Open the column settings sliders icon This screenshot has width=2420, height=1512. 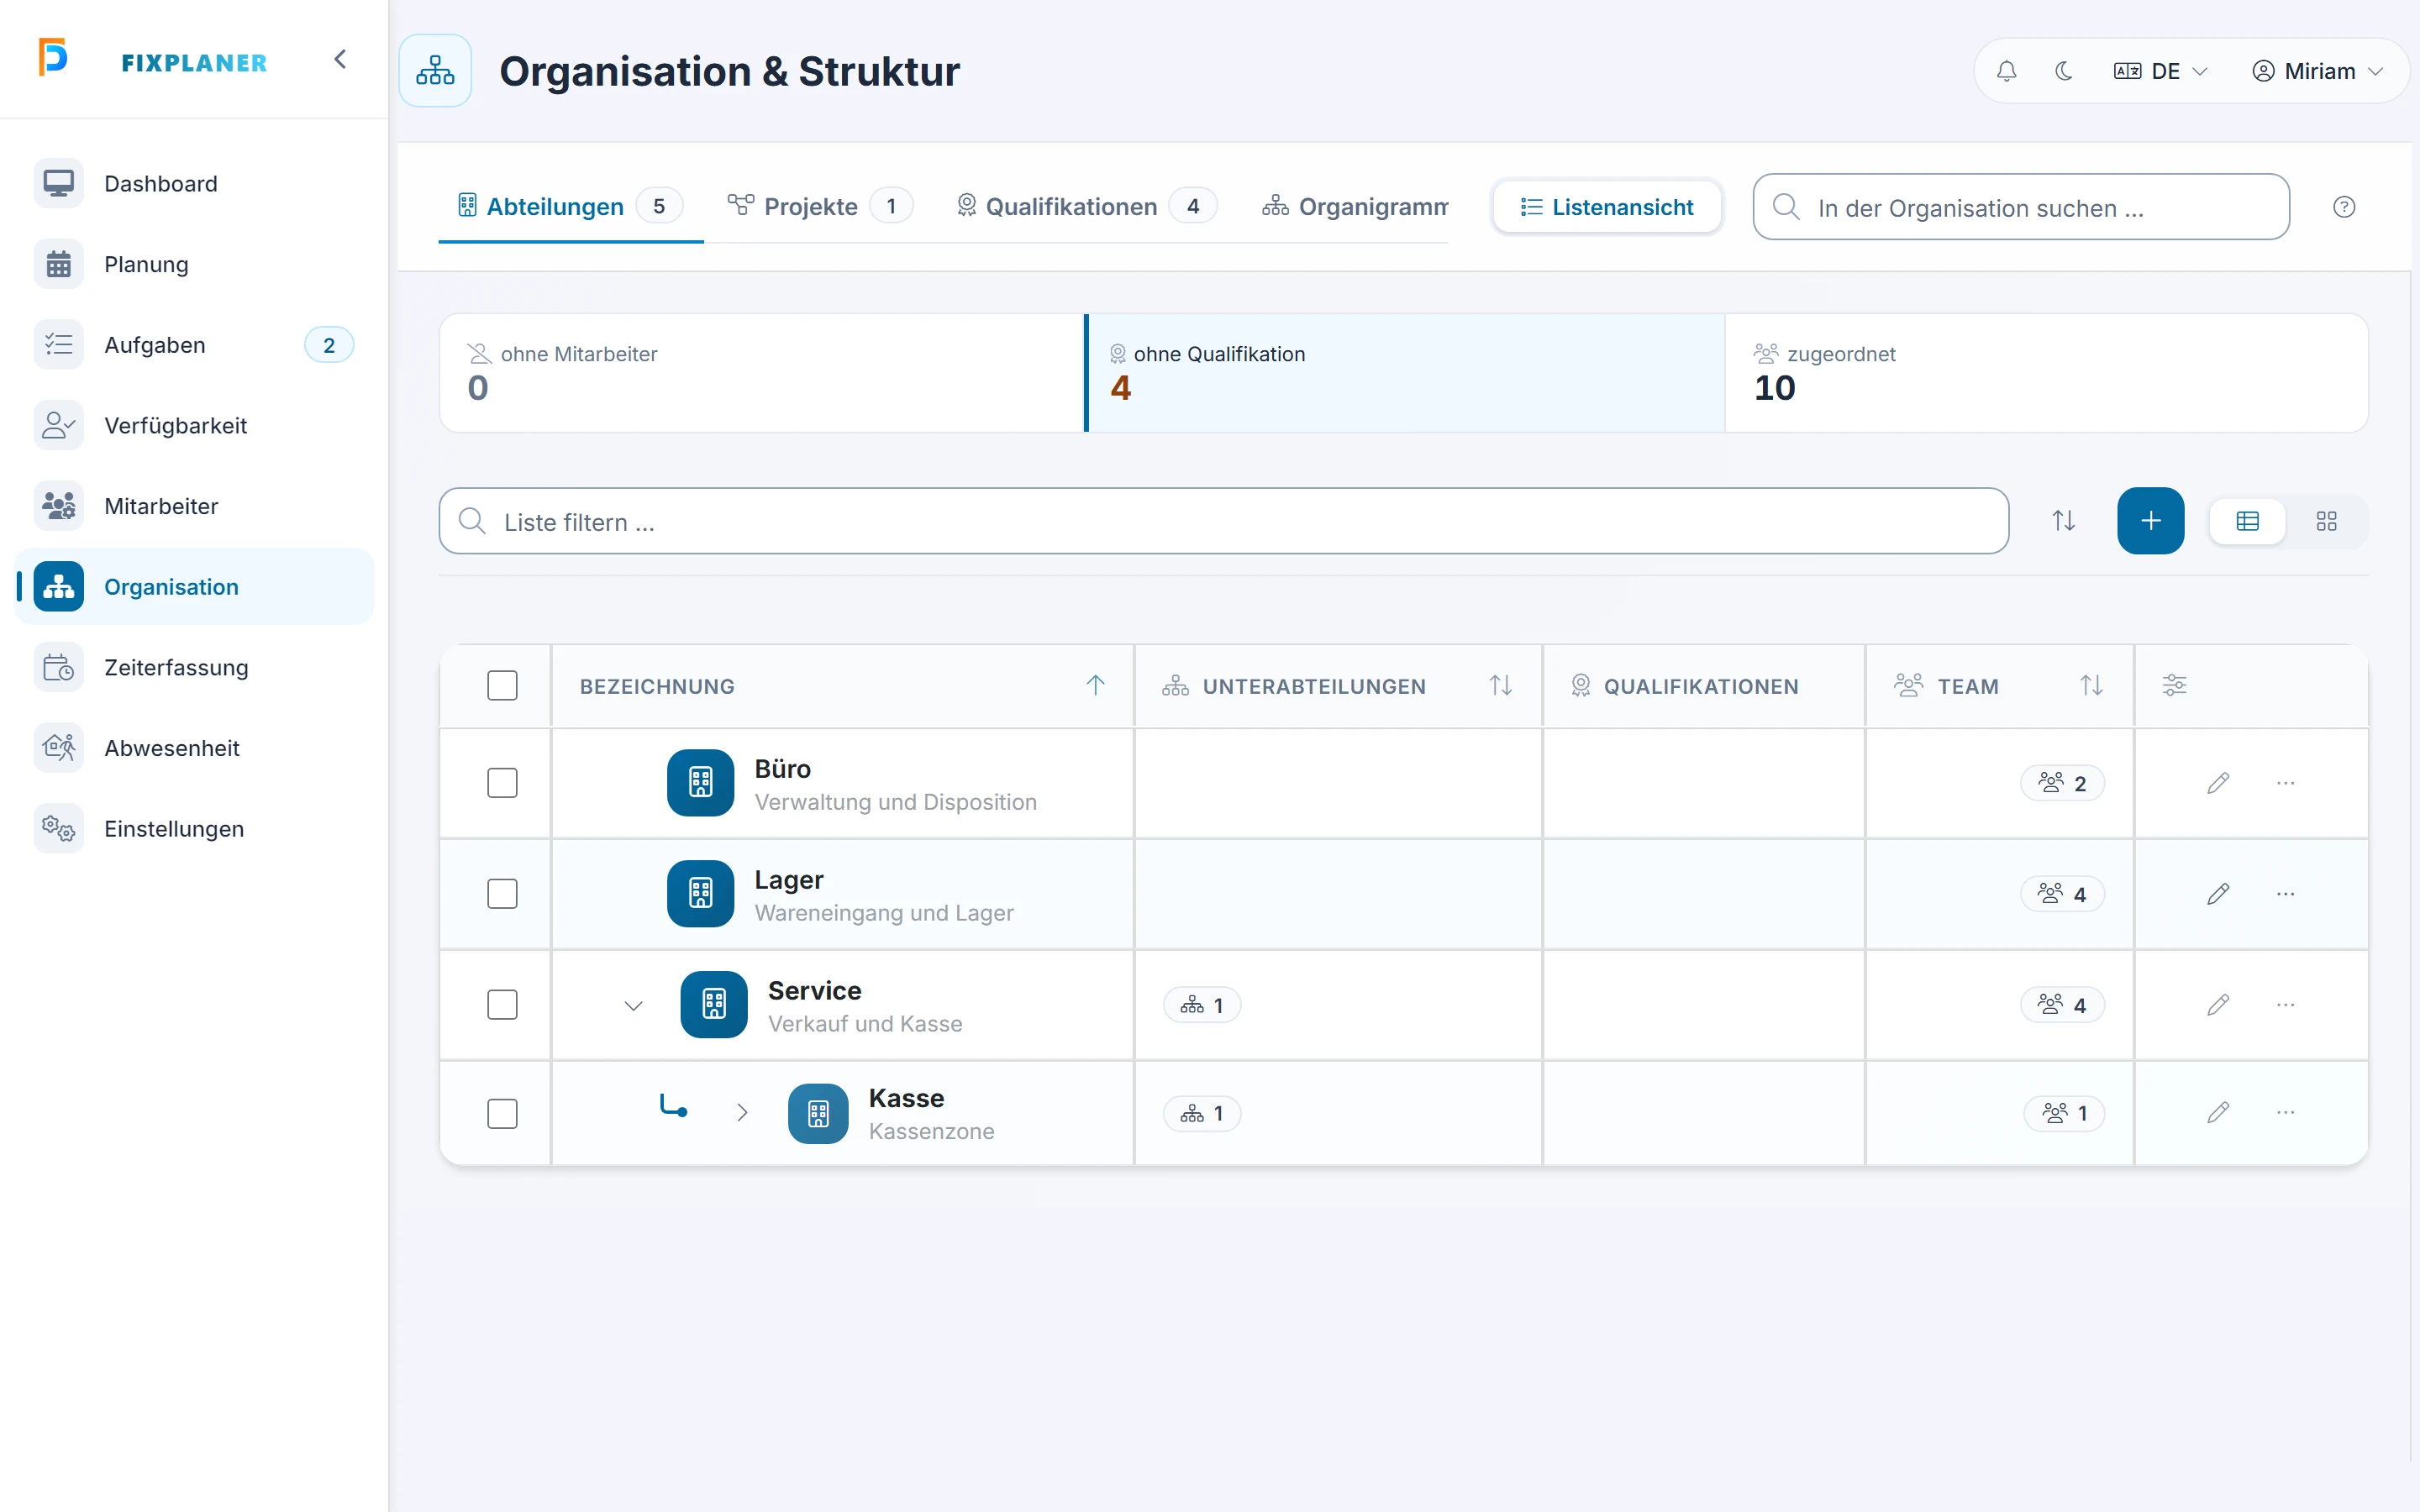click(2174, 686)
